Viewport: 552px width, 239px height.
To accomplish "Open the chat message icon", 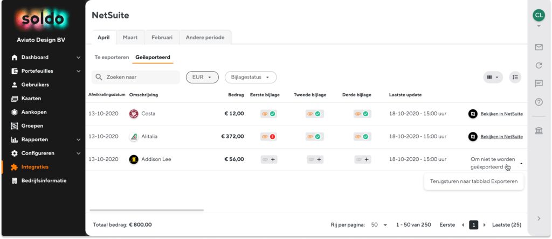I will 539,83.
